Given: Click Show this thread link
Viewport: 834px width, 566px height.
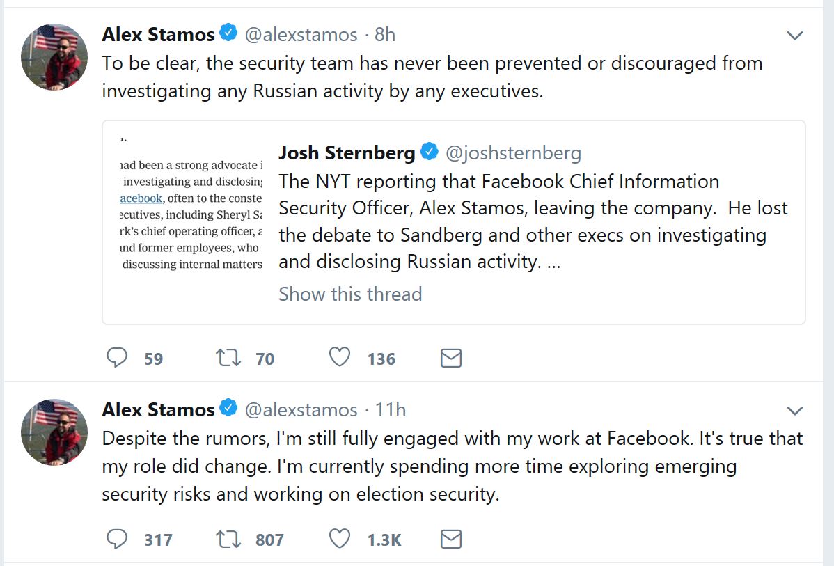Looking at the screenshot, I should [x=350, y=294].
